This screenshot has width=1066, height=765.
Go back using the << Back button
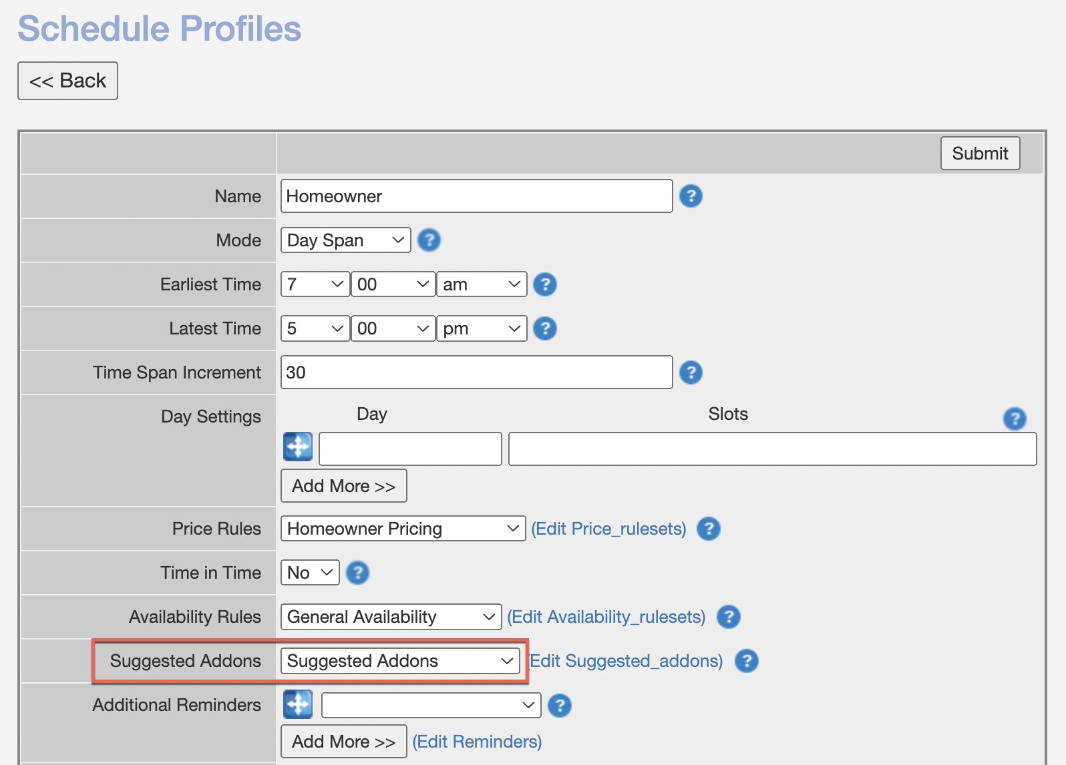pyautogui.click(x=67, y=81)
